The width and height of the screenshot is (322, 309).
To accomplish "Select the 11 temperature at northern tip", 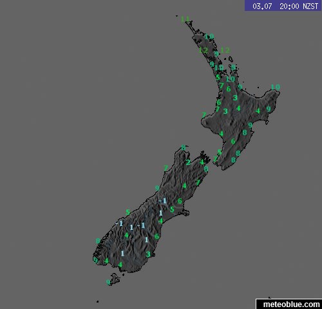I will click(185, 19).
